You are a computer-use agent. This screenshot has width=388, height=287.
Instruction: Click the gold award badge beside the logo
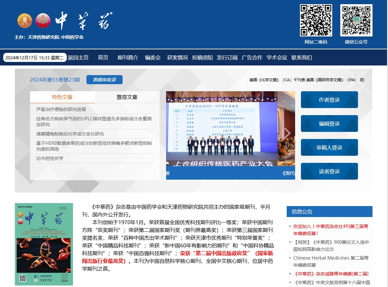pos(25,20)
